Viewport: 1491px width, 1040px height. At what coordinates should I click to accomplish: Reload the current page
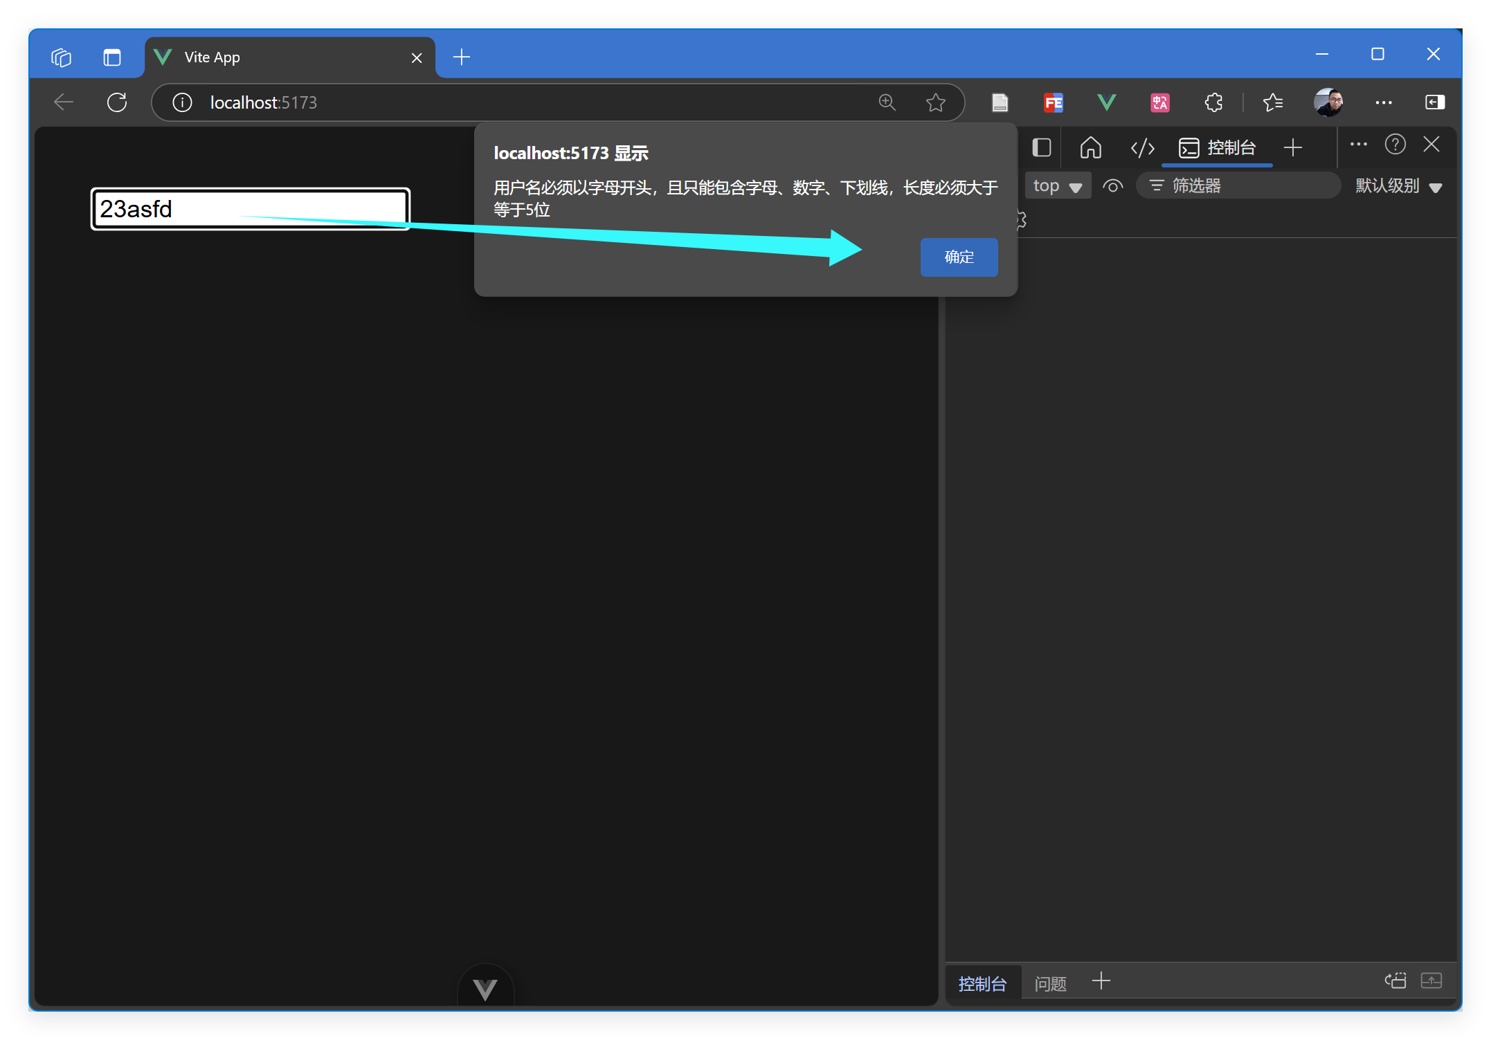117,102
